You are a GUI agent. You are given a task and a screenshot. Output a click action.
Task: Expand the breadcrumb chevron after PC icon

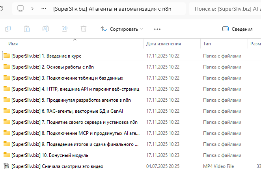point(32,9)
